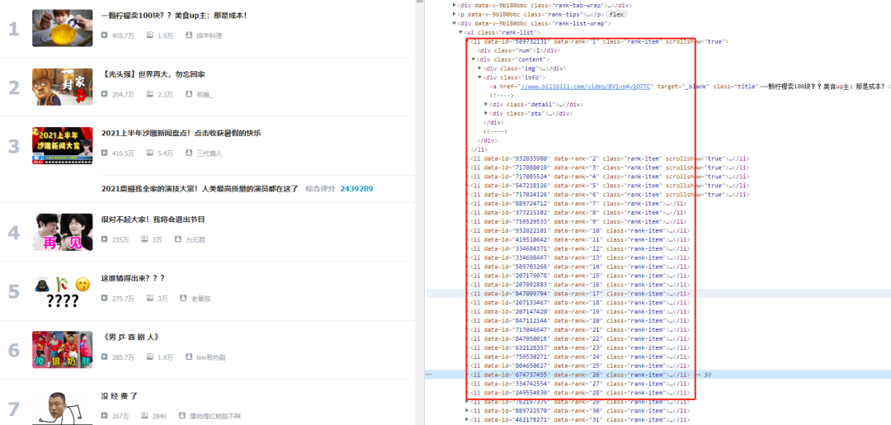Click the score value 2439289

(356, 189)
